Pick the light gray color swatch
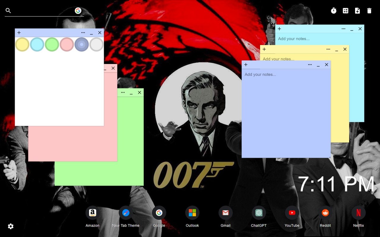The image size is (380, 237). (x=96, y=44)
